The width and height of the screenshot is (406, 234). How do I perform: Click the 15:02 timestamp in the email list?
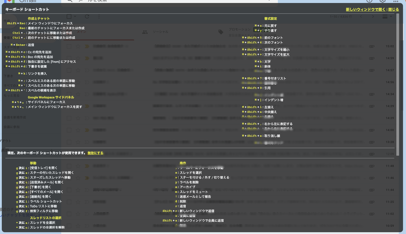[390, 46]
